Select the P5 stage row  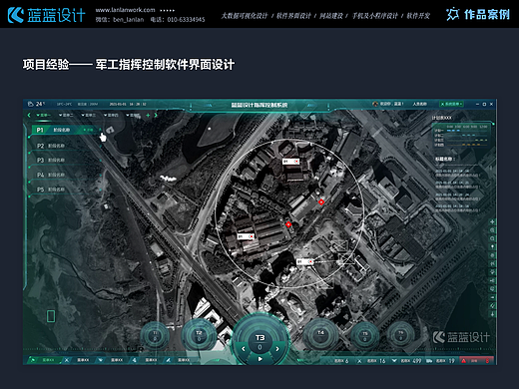tap(66, 190)
